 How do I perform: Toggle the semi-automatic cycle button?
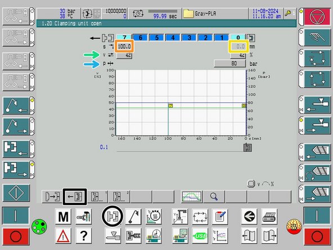coord(317,58)
